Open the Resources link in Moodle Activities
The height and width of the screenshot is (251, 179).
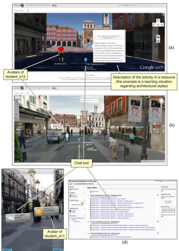74,197
